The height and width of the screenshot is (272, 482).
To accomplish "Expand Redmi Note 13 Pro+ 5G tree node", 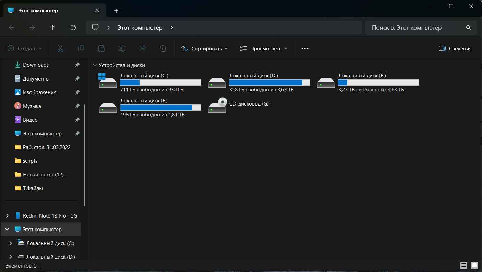I will pyautogui.click(x=7, y=215).
